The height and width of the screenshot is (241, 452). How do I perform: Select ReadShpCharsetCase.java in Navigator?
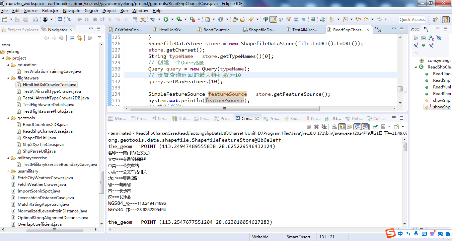[45, 131]
